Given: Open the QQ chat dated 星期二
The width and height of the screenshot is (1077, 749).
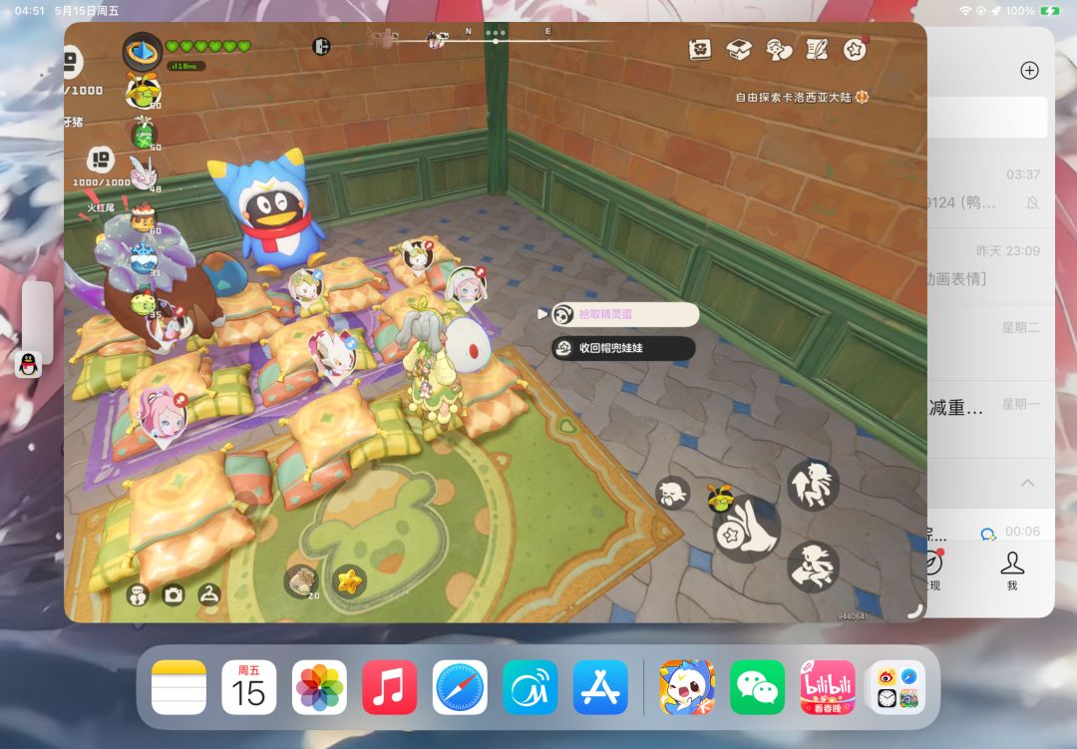Looking at the screenshot, I should [x=990, y=342].
